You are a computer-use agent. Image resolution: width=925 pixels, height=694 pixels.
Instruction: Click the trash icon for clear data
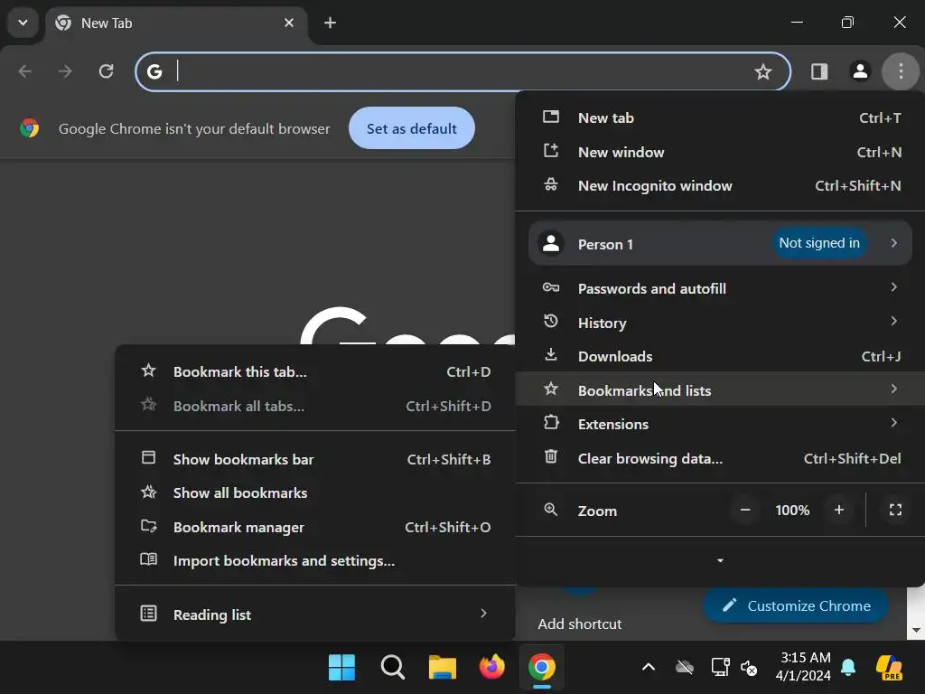(x=551, y=456)
